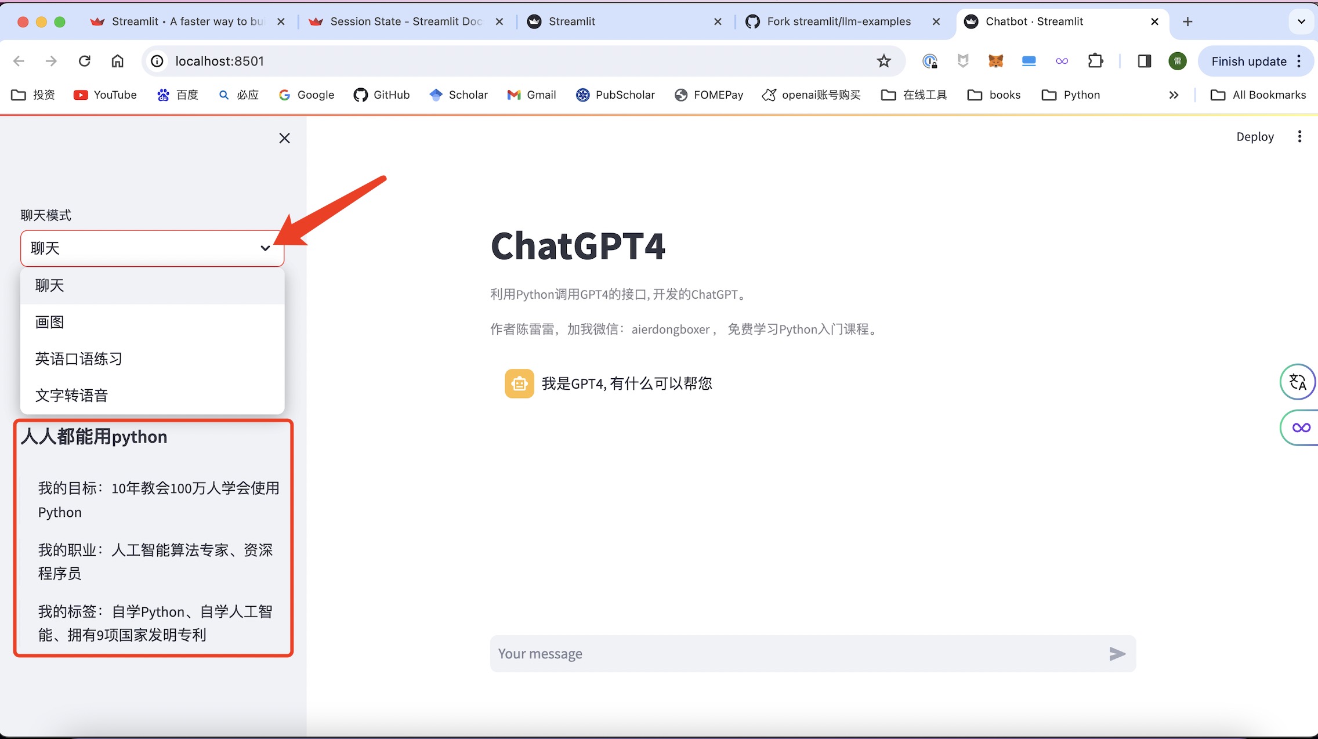Click the dropdown chevron in 聊天模式 box
Image resolution: width=1318 pixels, height=739 pixels.
pos(265,248)
